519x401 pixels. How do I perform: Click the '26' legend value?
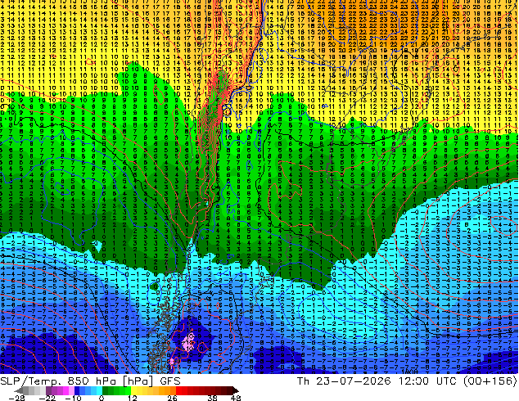pyautogui.click(x=172, y=398)
